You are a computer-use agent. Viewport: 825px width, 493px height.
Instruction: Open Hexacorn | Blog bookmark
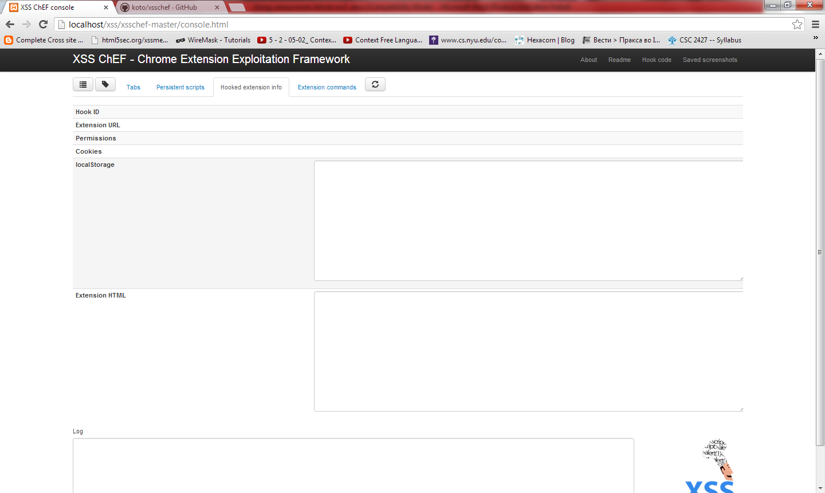click(x=544, y=40)
